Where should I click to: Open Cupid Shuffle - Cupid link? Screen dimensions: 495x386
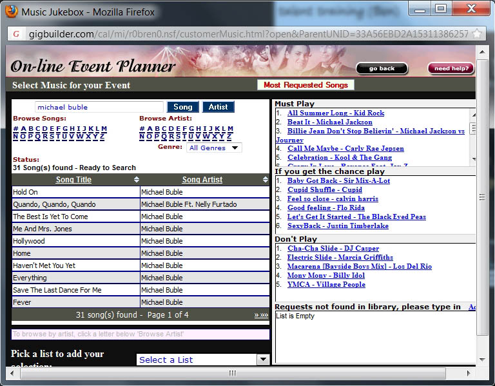coord(325,189)
